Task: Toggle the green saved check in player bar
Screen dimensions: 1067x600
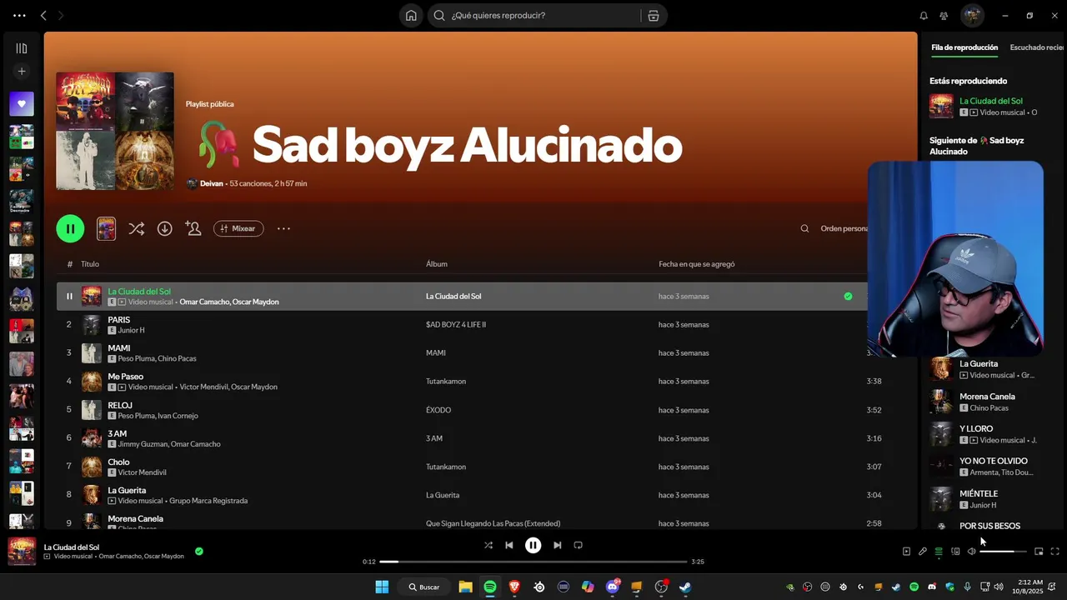Action: [x=199, y=551]
